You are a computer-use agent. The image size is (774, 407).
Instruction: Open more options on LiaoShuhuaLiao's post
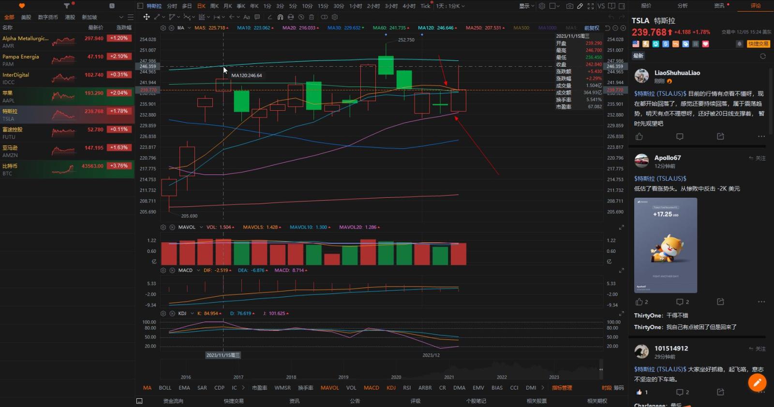click(761, 136)
